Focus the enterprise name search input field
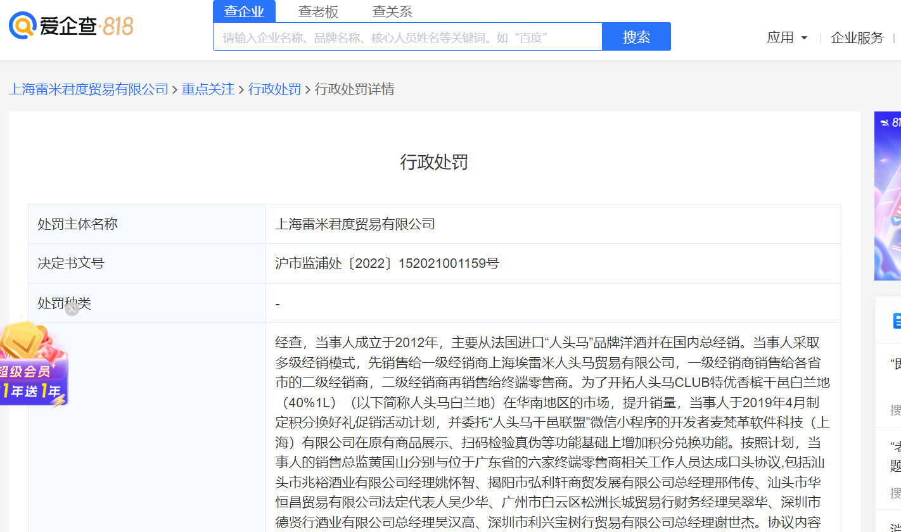 (x=407, y=37)
